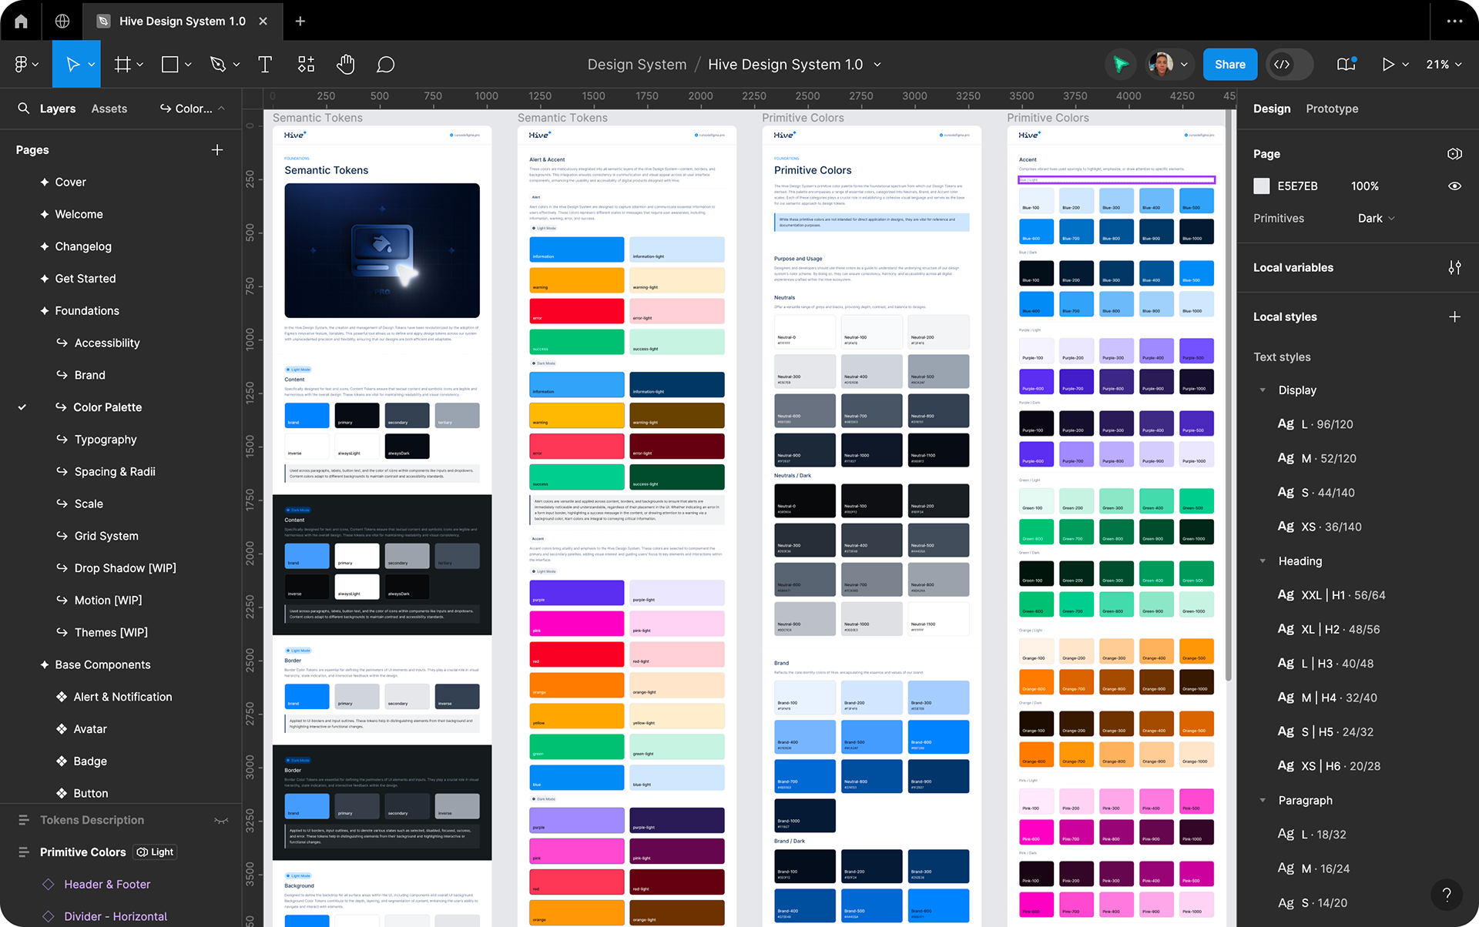The image size is (1479, 927).
Task: Switch to the Assets tab
Action: pos(109,109)
